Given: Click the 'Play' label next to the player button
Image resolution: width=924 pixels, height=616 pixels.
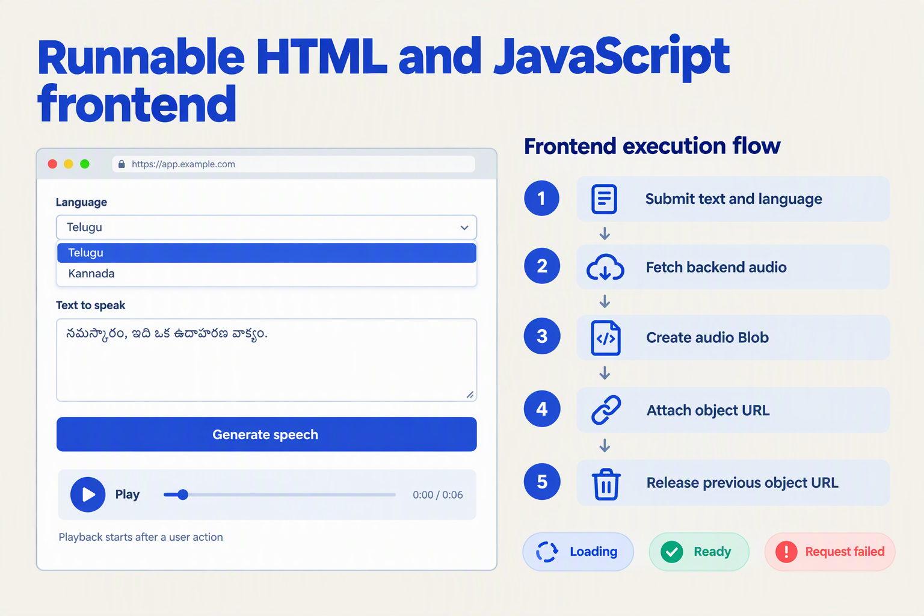Looking at the screenshot, I should click(x=128, y=494).
